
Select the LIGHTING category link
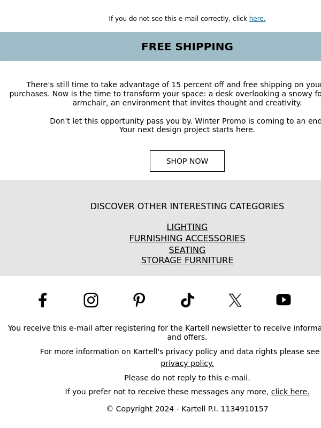[187, 227]
